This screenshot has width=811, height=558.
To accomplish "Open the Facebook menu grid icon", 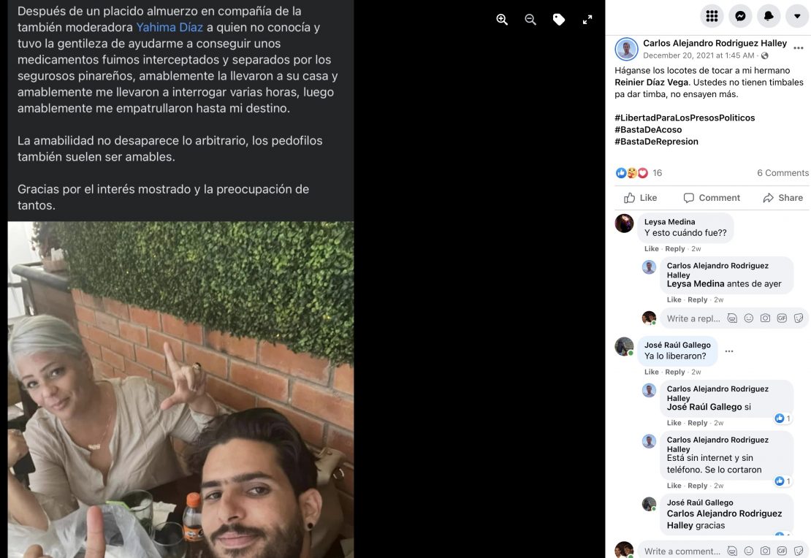I will coord(712,16).
